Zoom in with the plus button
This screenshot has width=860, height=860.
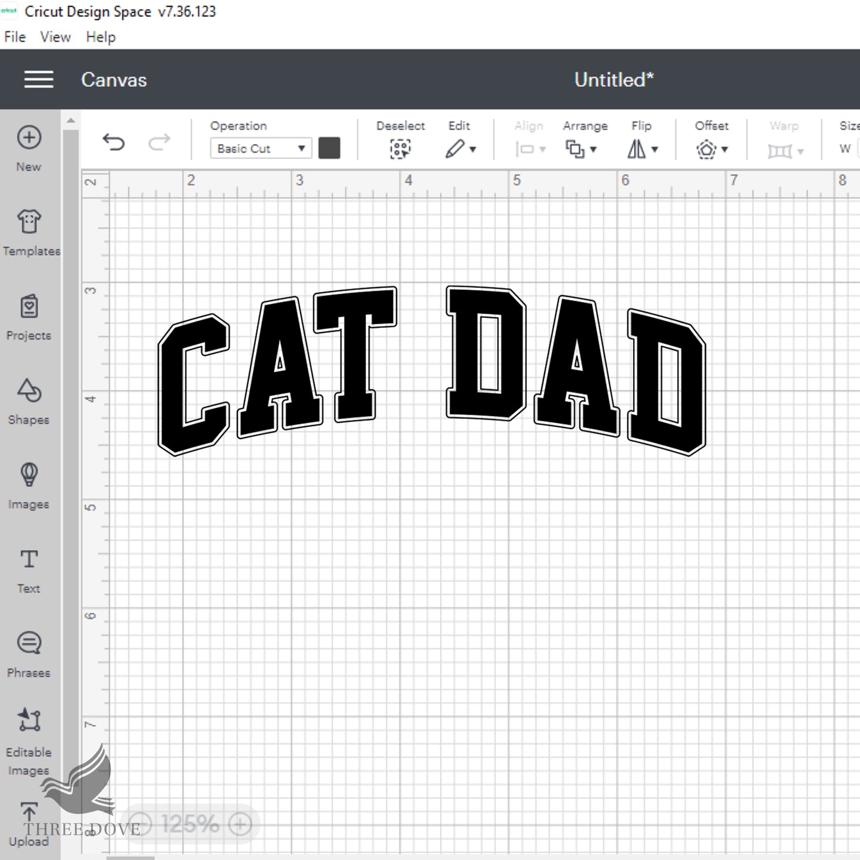coord(240,824)
